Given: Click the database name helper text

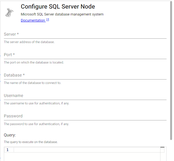Looking at the screenshot, I should point(33,83).
